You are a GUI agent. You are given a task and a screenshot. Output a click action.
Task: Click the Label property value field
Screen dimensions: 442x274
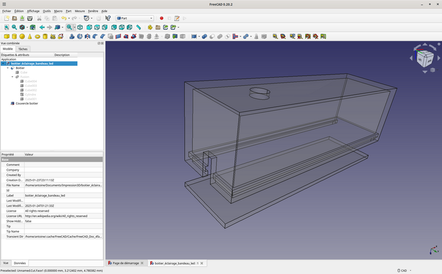click(64, 196)
